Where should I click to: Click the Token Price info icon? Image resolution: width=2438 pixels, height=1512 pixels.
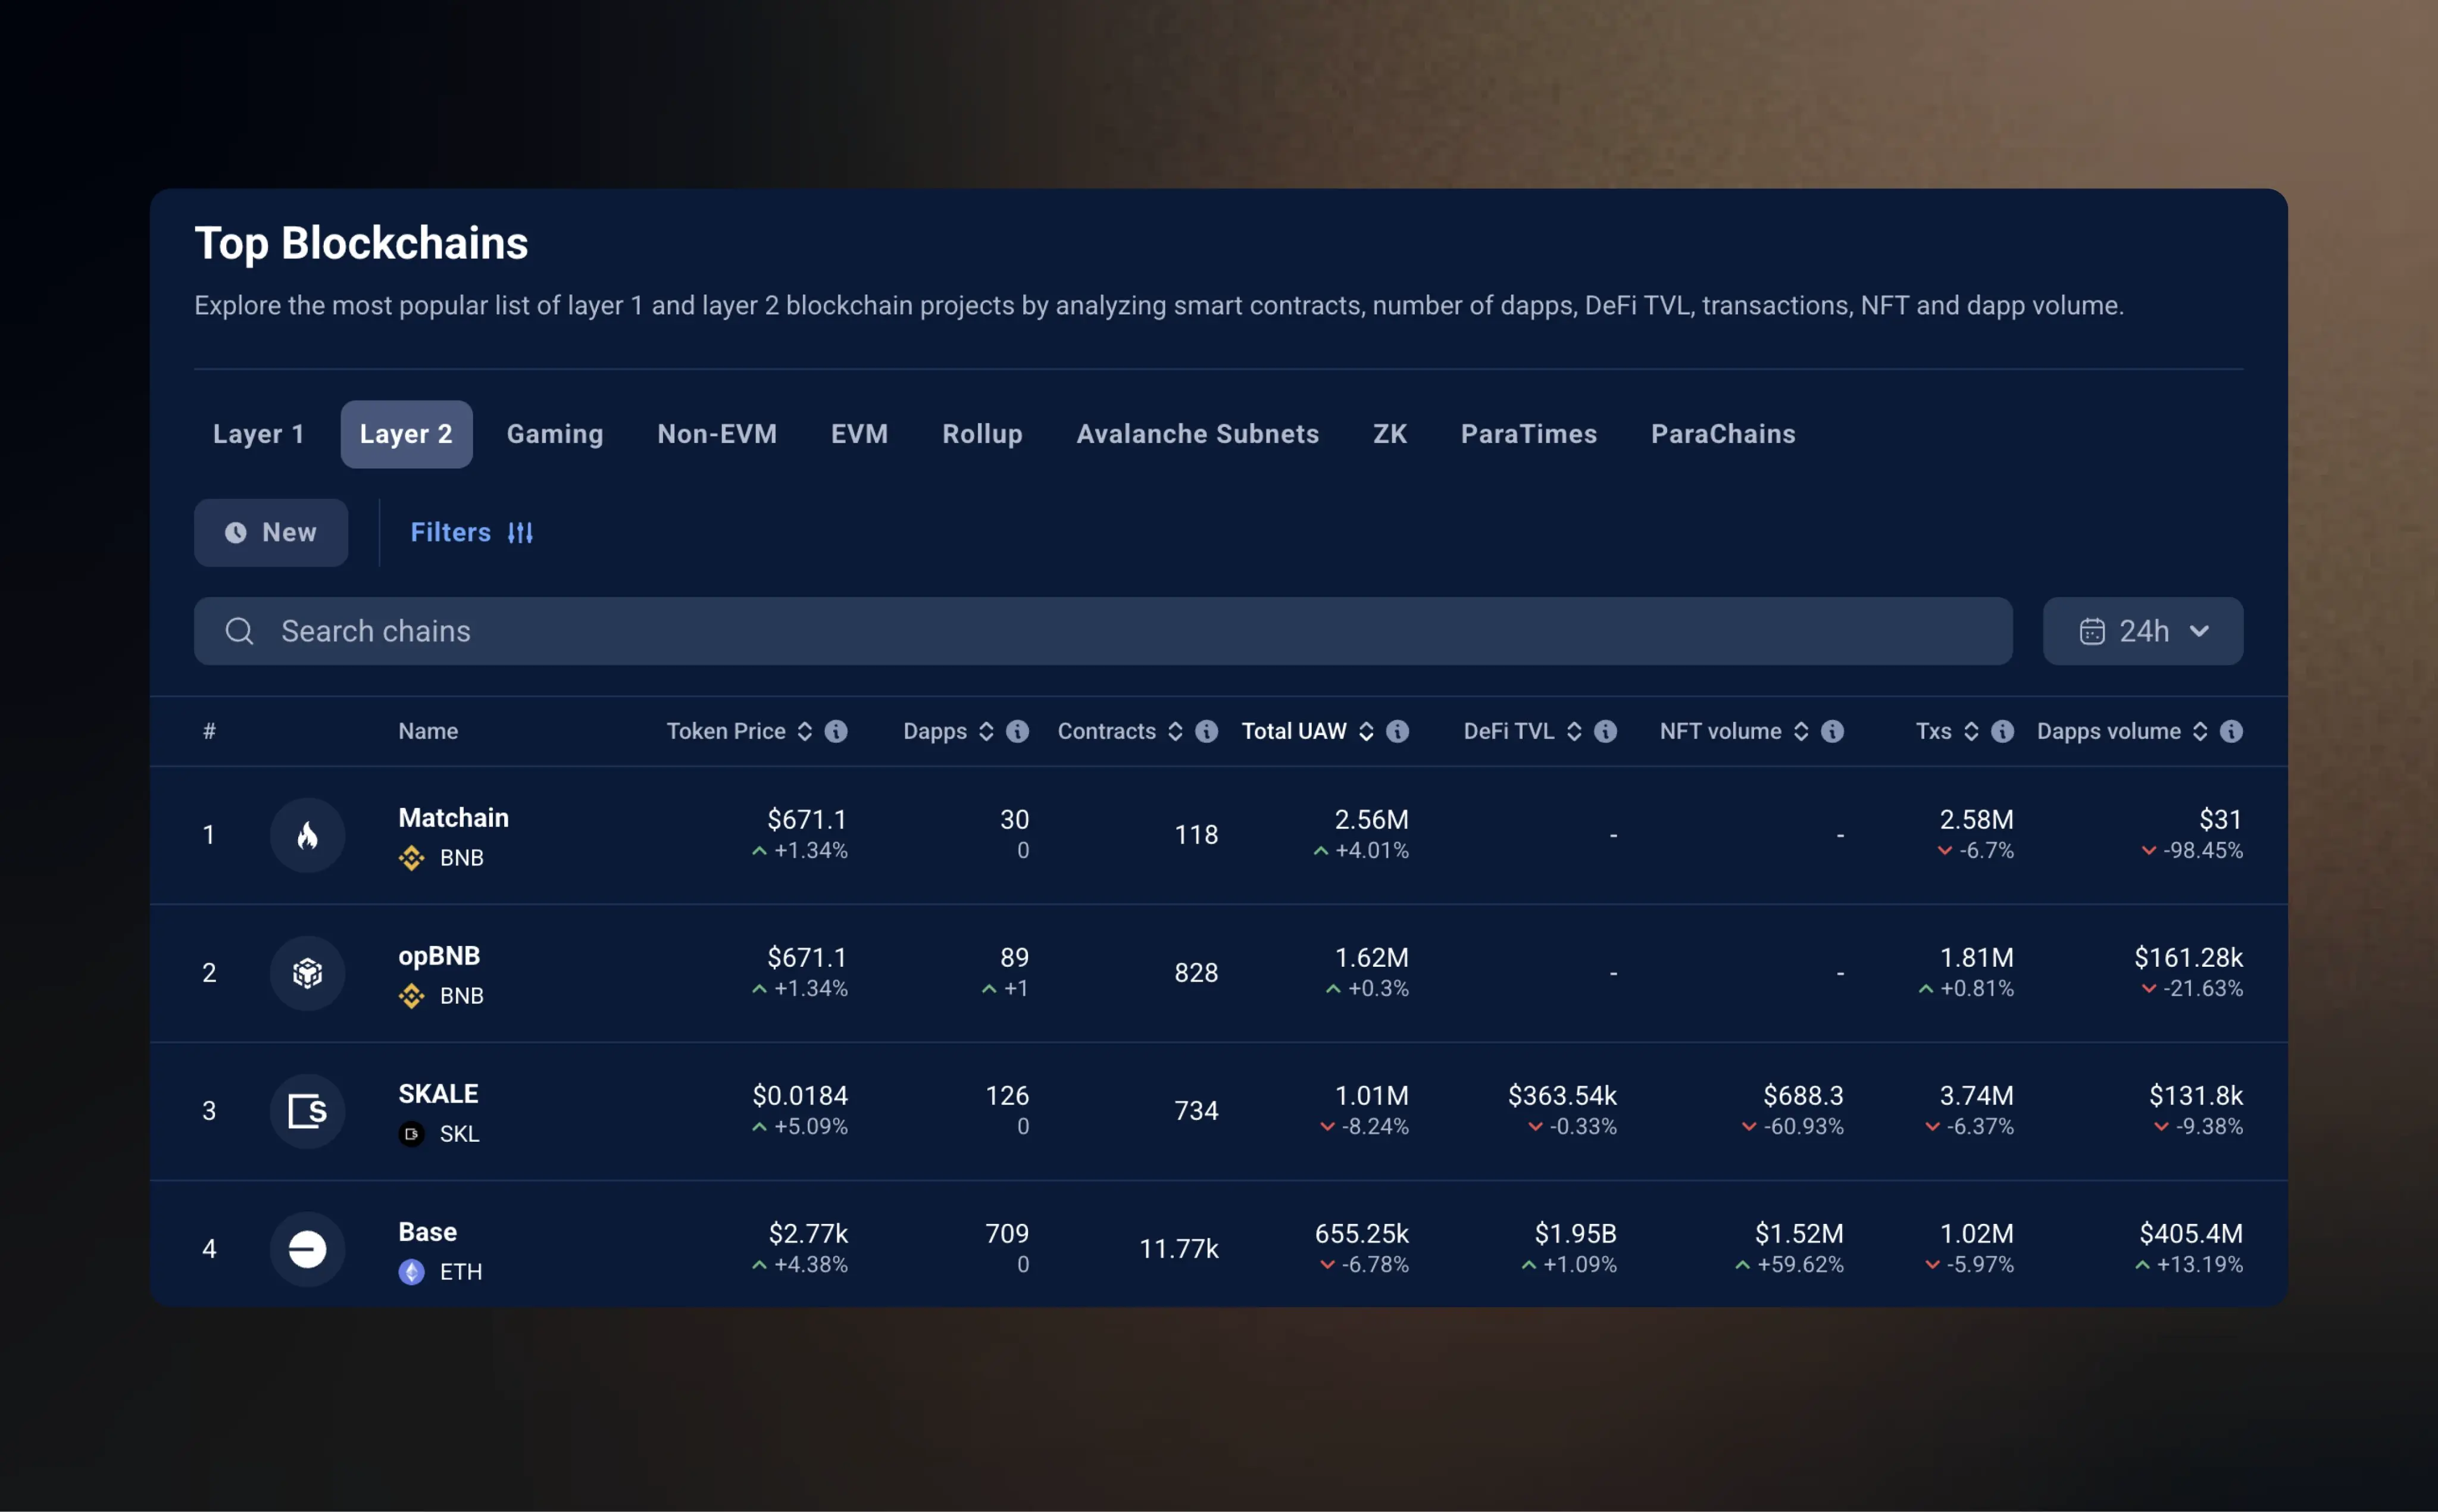click(837, 731)
